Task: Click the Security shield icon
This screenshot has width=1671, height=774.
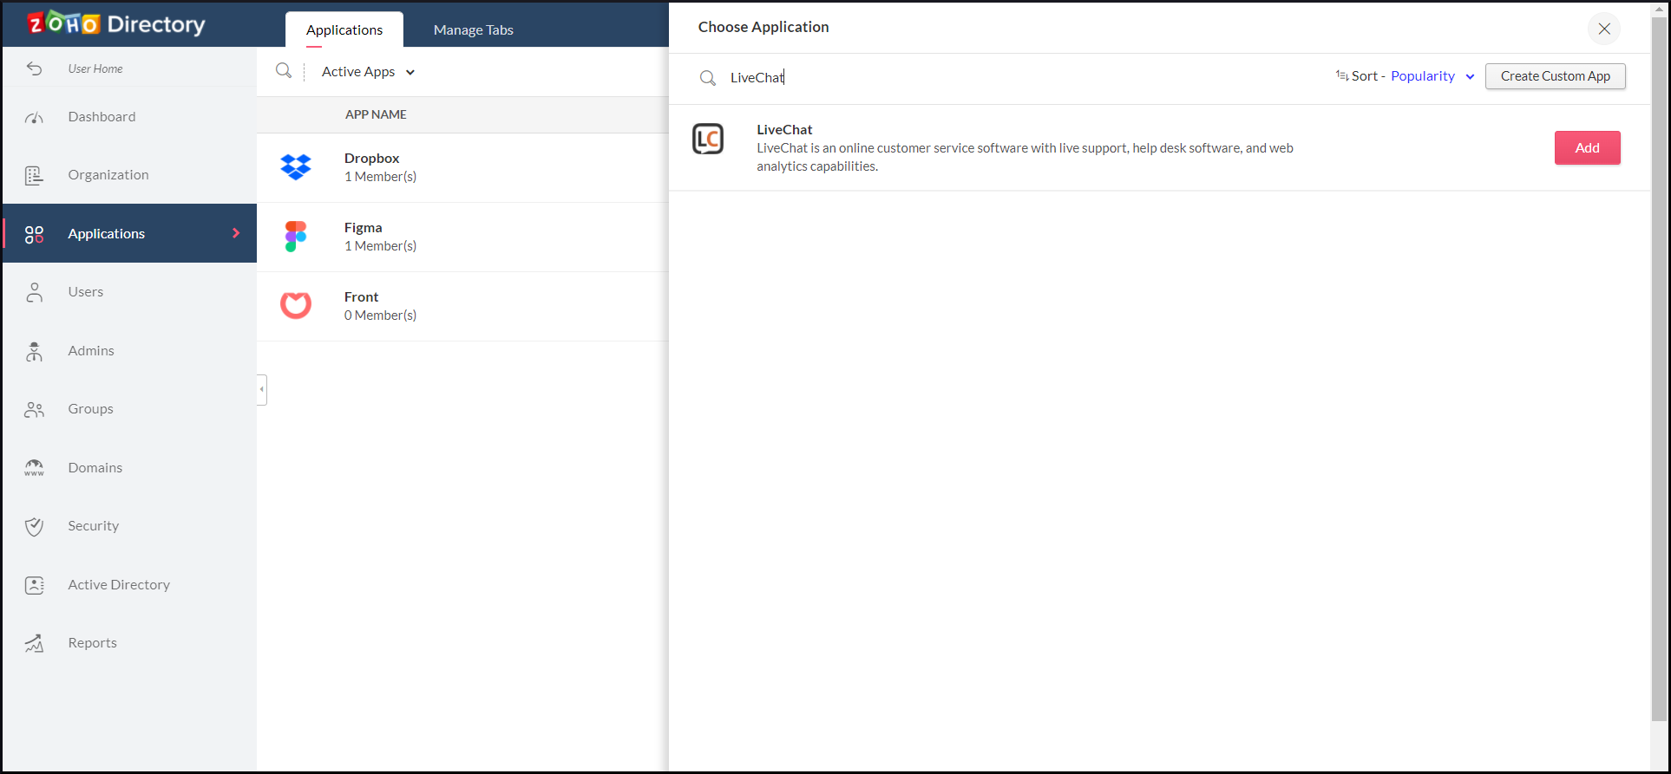Action: (x=34, y=526)
